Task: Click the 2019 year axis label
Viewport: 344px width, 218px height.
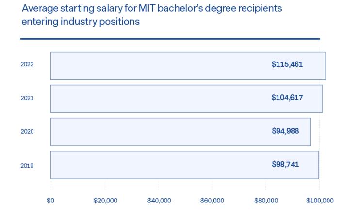Action: click(x=27, y=166)
